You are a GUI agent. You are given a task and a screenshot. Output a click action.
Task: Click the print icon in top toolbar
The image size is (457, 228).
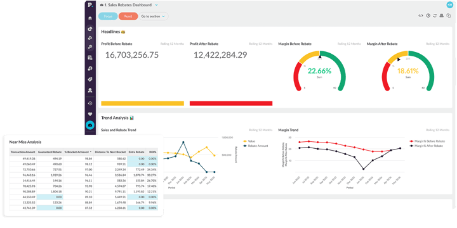[x=442, y=16]
